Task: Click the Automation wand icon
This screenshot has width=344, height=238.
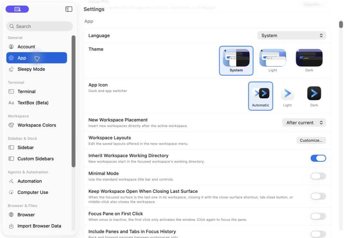Action: [x=11, y=181]
